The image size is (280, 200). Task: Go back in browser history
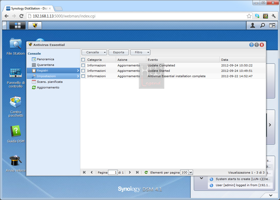point(7,16)
